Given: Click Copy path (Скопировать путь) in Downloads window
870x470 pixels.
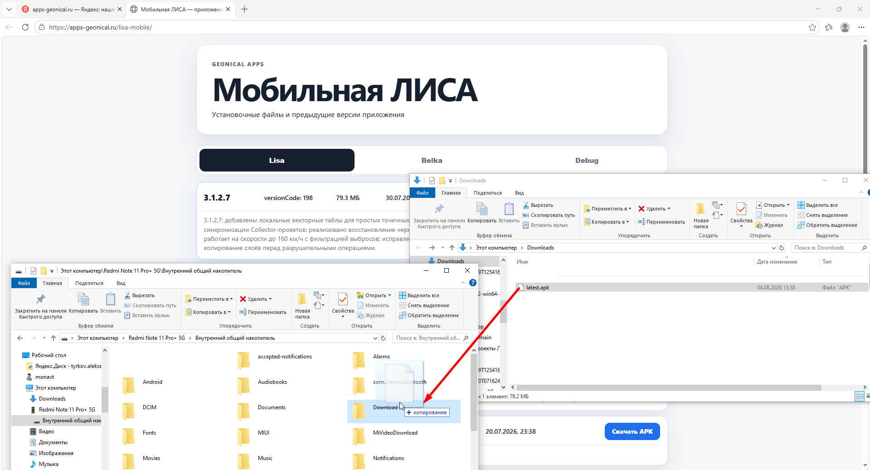Looking at the screenshot, I should 549,215.
